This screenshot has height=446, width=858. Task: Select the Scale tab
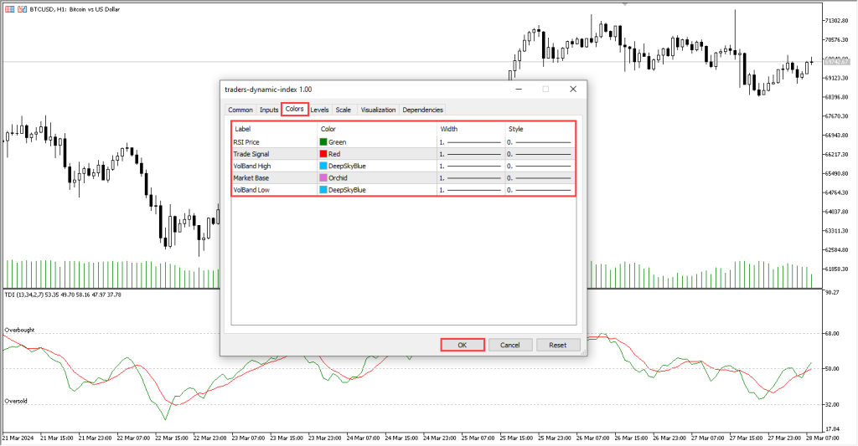[x=344, y=110]
